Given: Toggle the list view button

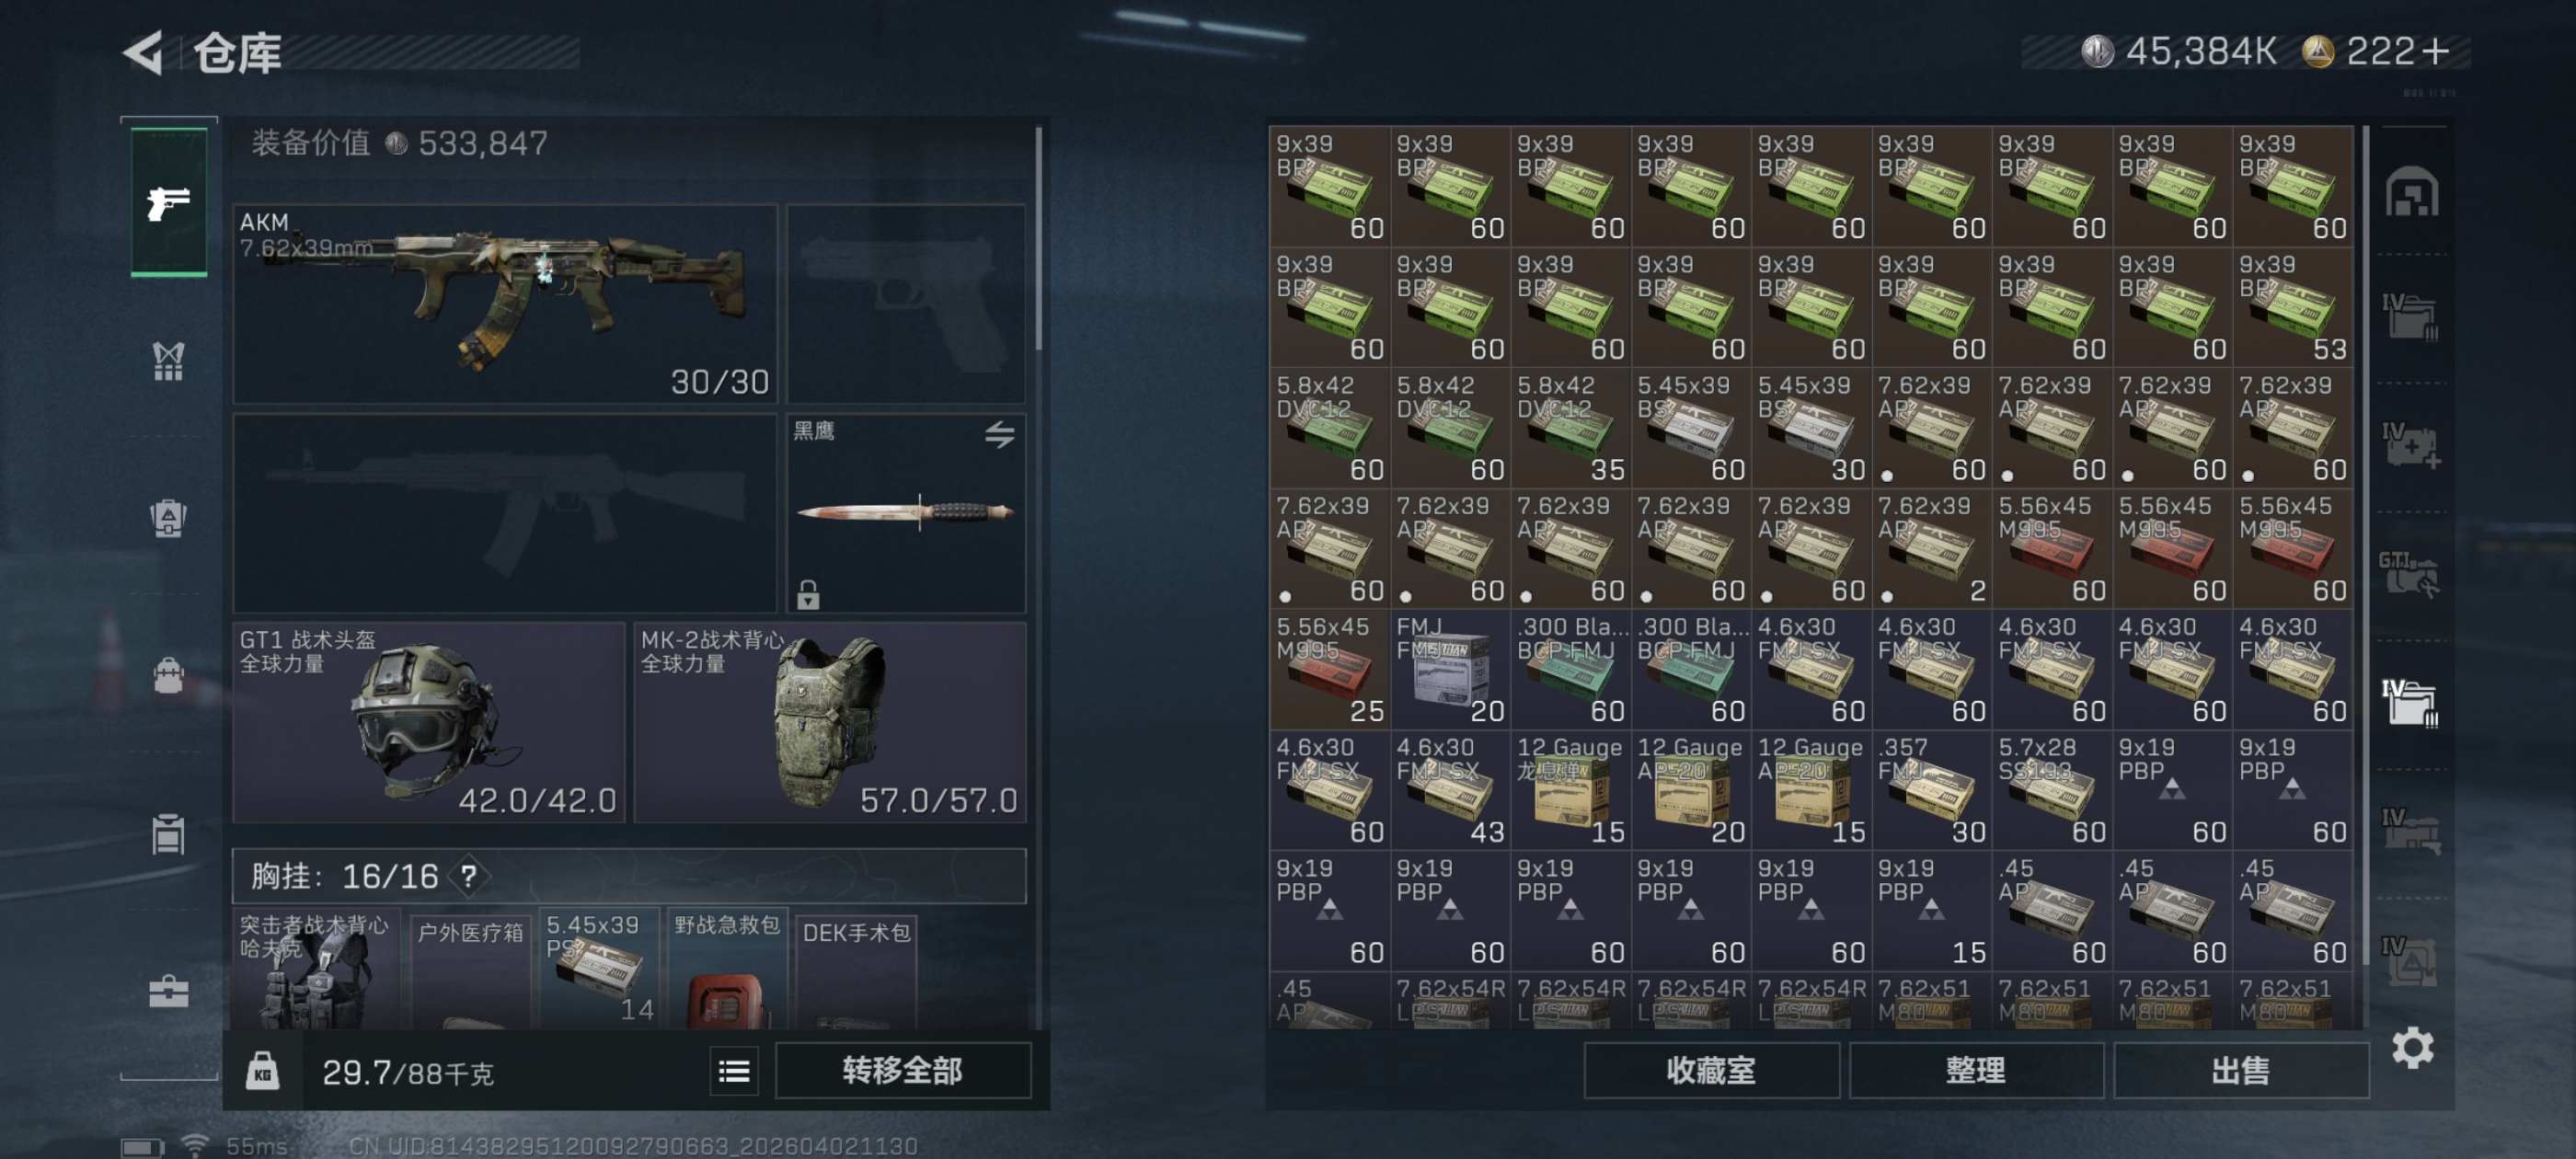Looking at the screenshot, I should (x=734, y=1071).
